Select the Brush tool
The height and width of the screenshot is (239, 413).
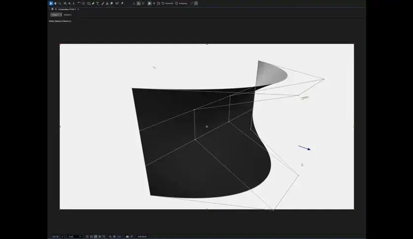click(x=103, y=3)
